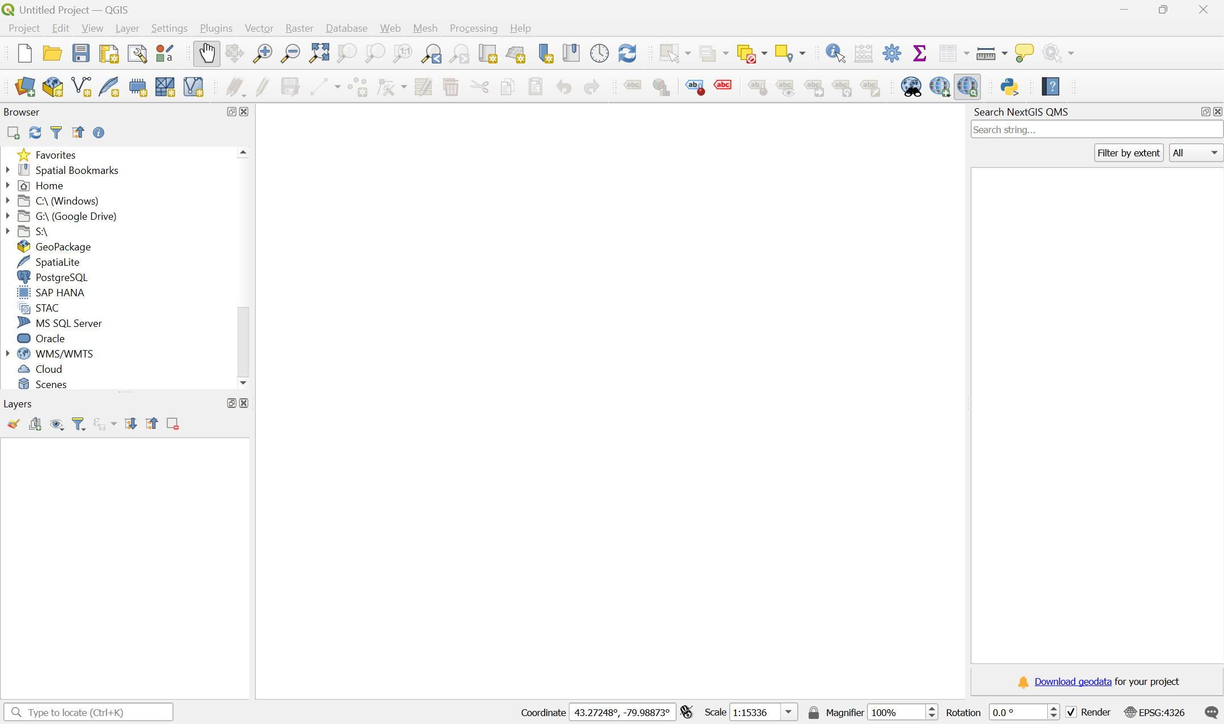This screenshot has width=1224, height=724.
Task: Decrease the Rotation value with down arrow
Action: point(1054,716)
